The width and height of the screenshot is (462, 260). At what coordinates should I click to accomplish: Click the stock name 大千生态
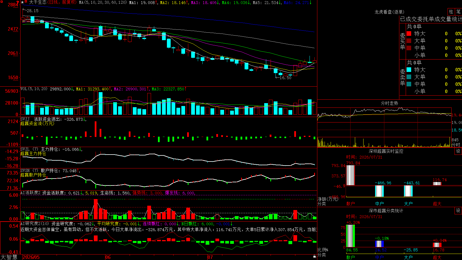tap(38, 2)
